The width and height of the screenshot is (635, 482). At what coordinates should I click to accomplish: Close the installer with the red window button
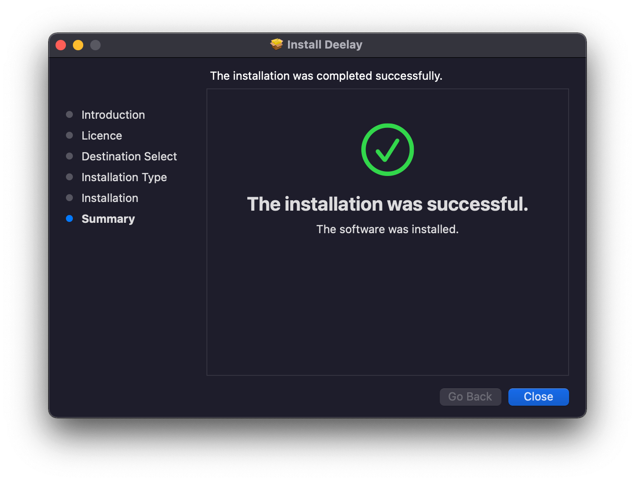61,45
